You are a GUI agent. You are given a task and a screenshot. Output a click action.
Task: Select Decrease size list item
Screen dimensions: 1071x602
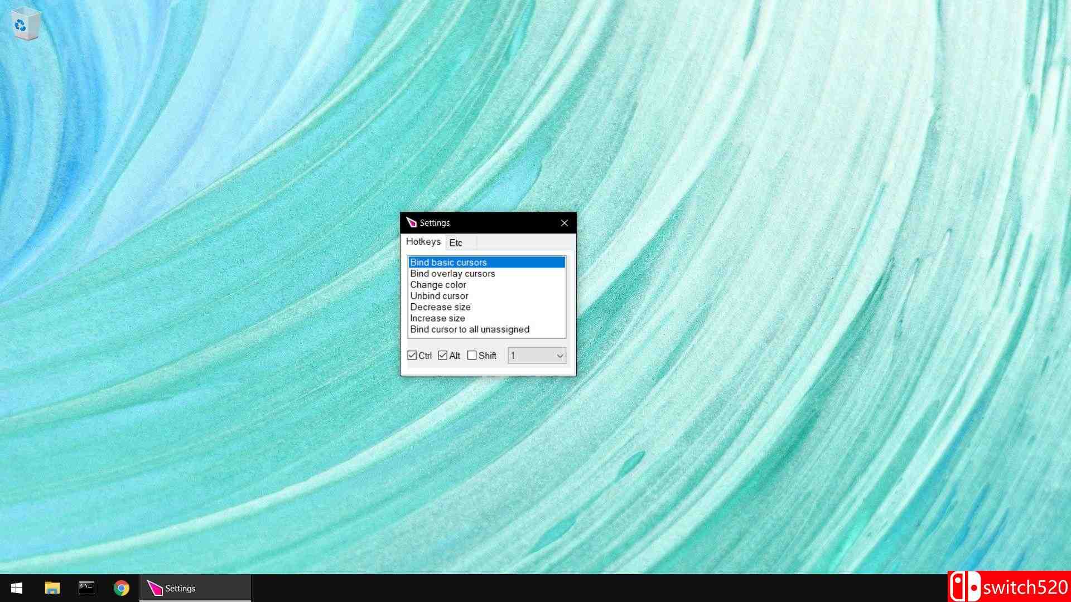click(440, 307)
